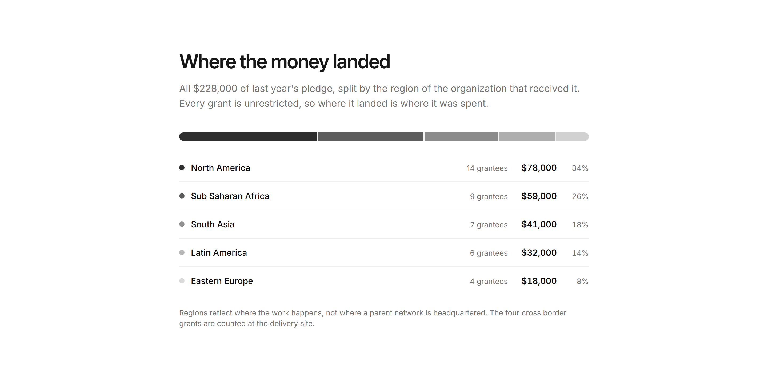Click the South Asia legend dot
This screenshot has height=380, width=768.
pyautogui.click(x=182, y=224)
